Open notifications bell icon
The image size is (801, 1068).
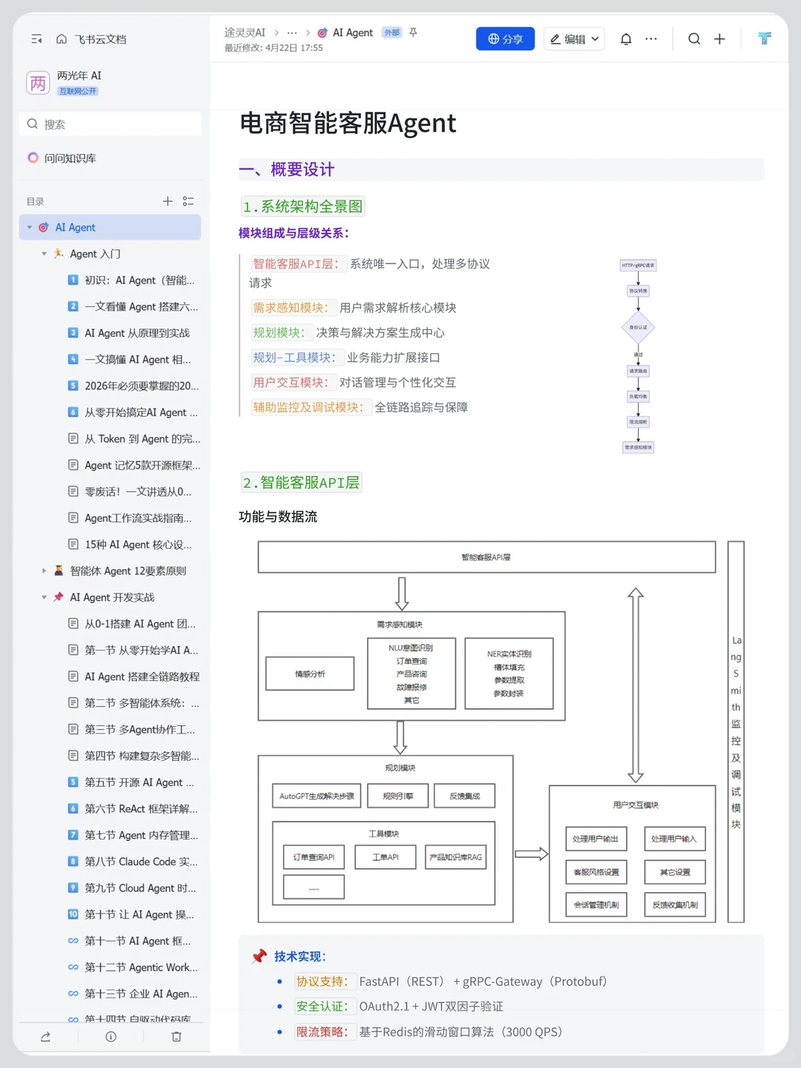[626, 39]
